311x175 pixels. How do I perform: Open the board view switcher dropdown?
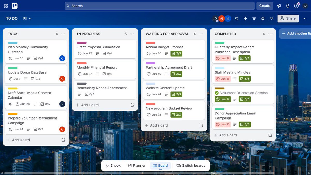(27, 18)
